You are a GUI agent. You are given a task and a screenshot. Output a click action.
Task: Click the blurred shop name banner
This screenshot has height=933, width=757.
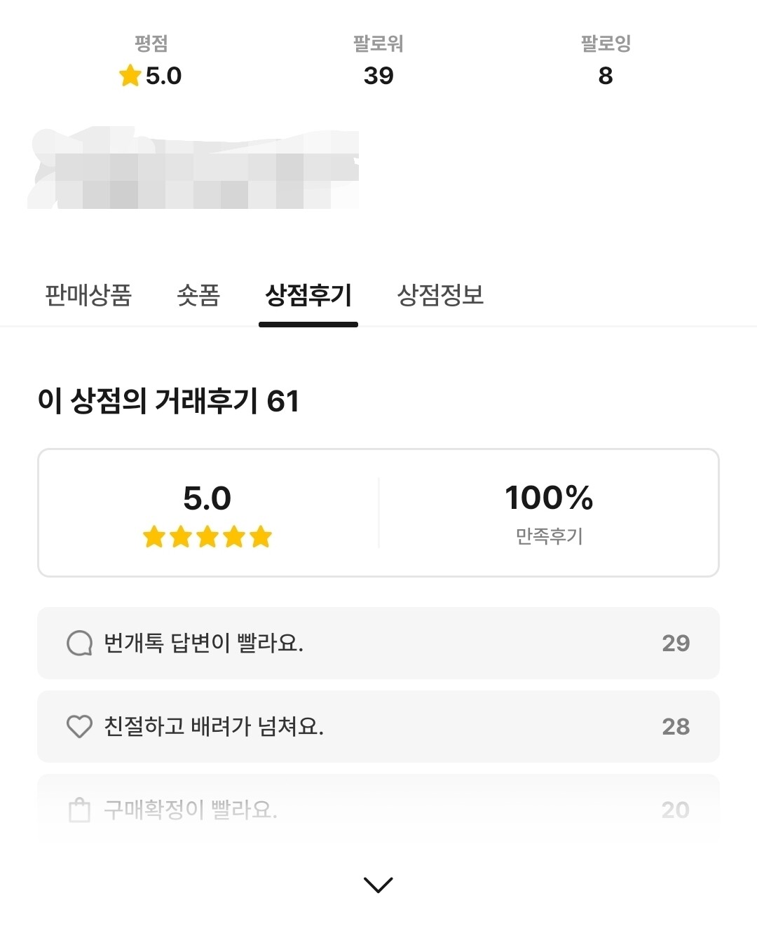(x=193, y=168)
